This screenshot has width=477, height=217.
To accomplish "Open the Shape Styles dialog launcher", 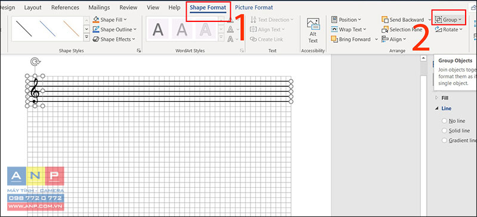I will click(x=139, y=51).
